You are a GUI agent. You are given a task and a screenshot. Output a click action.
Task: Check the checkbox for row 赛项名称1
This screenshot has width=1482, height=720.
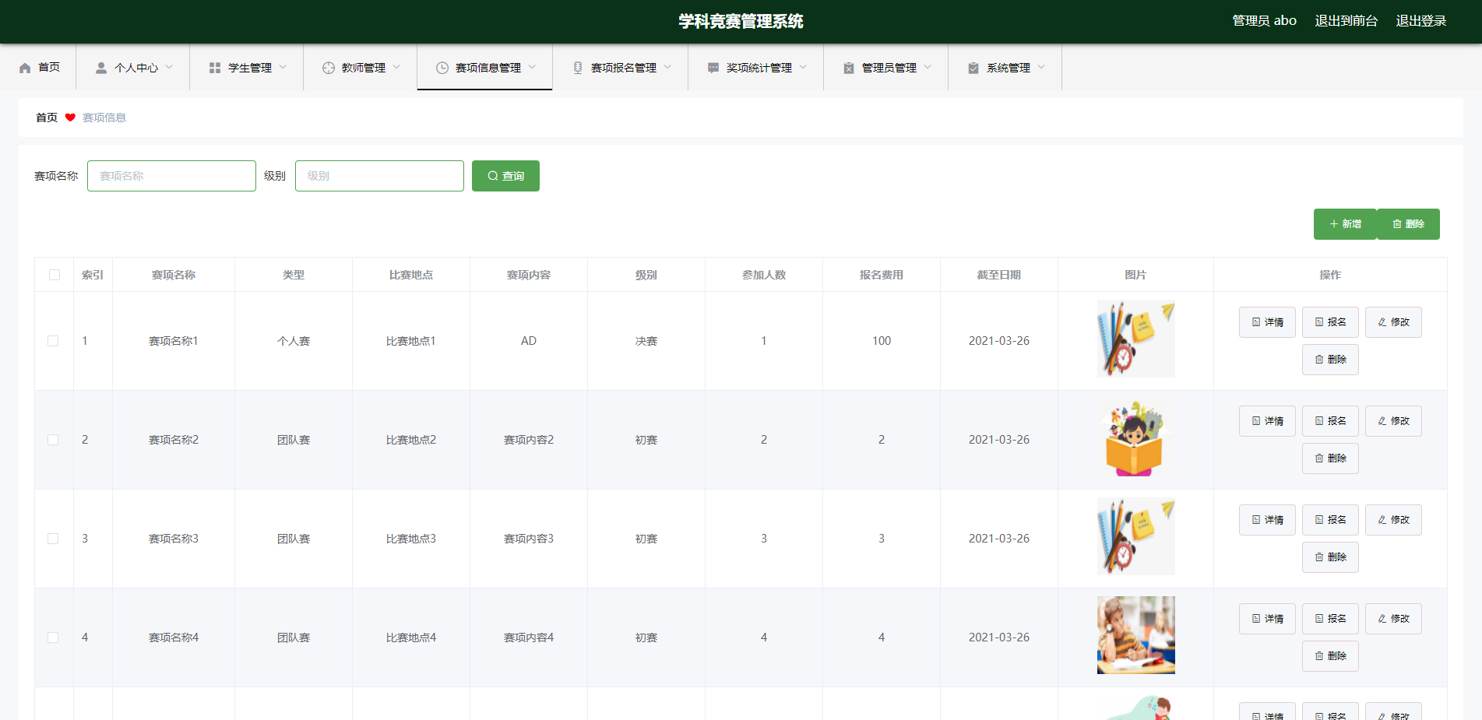pyautogui.click(x=53, y=341)
